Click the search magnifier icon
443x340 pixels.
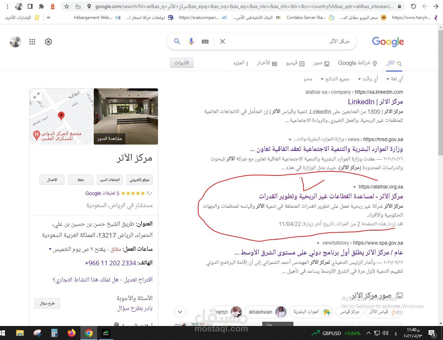tap(177, 41)
